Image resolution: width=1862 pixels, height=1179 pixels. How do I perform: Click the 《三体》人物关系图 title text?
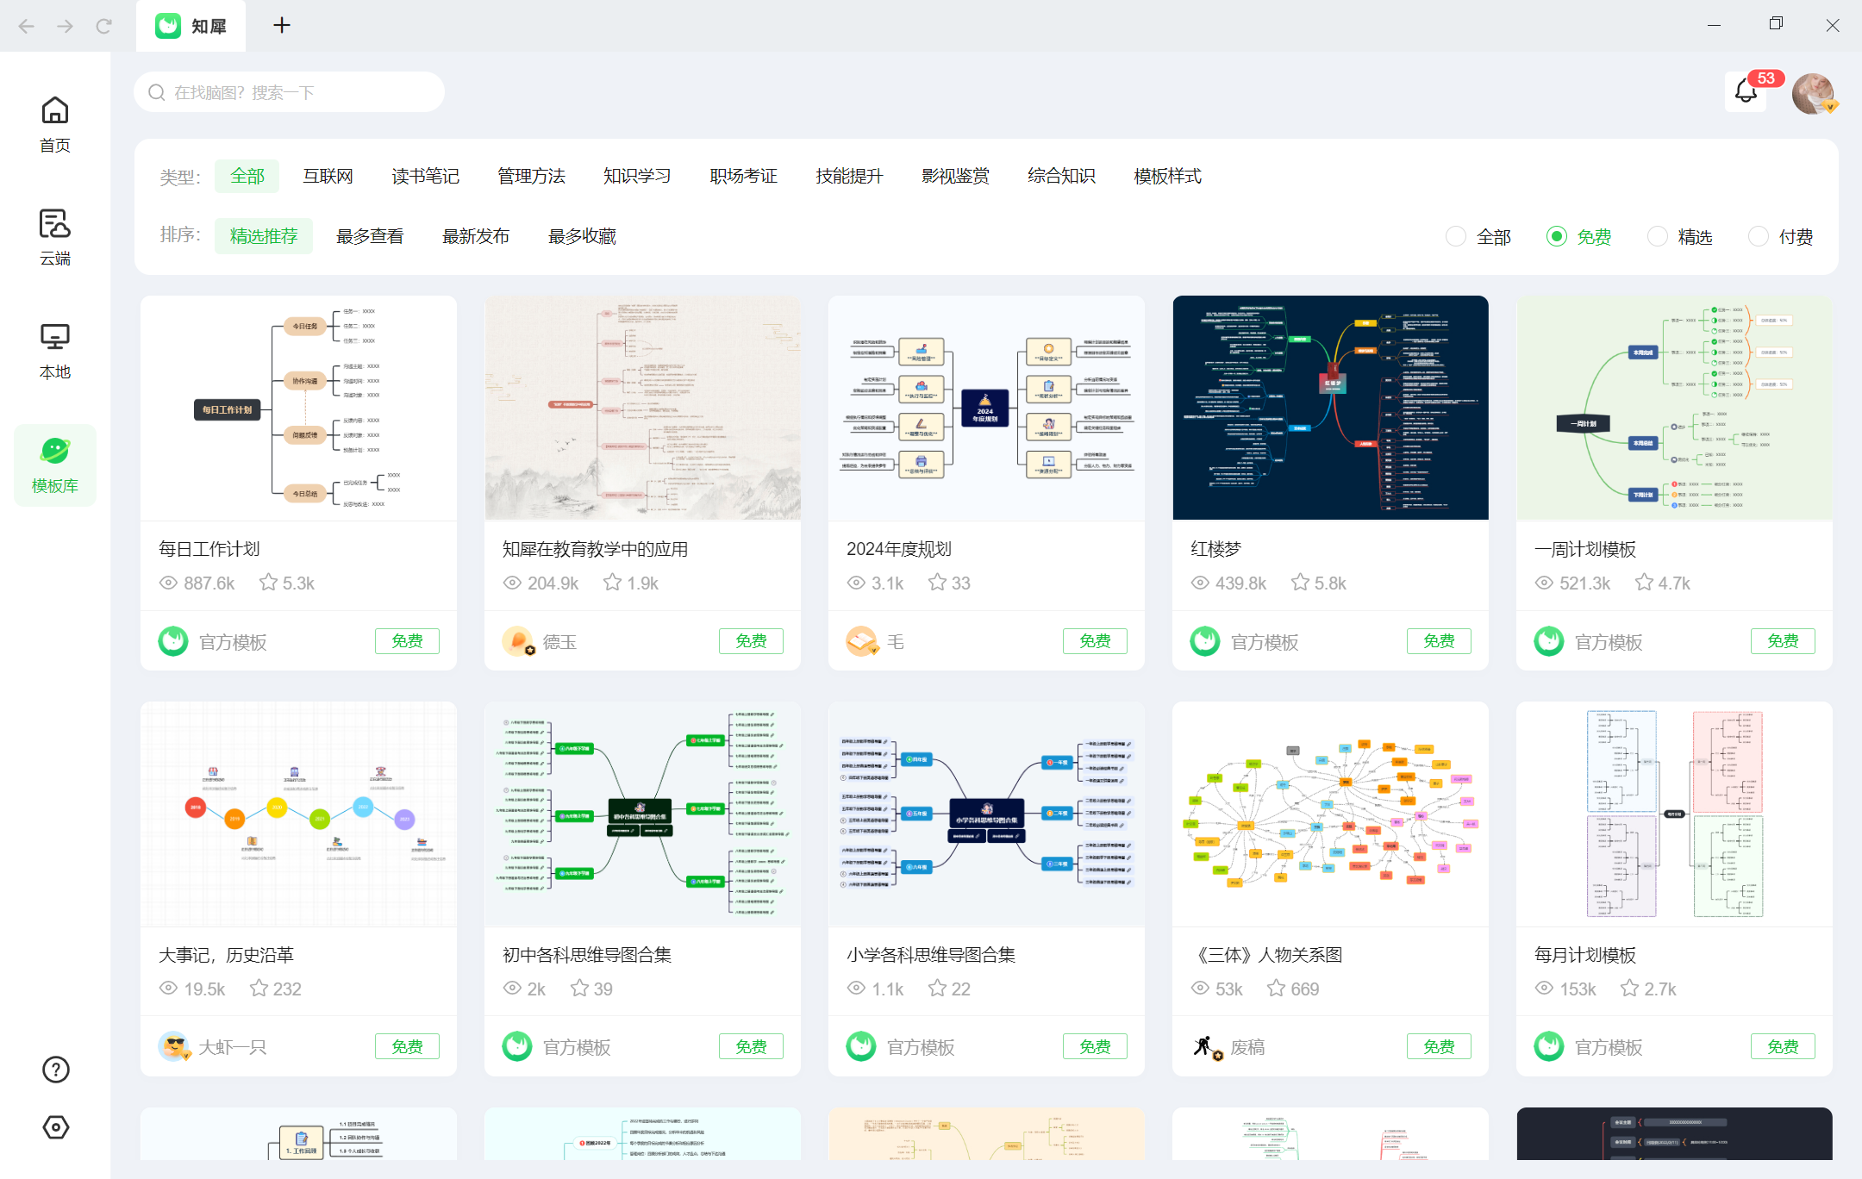click(x=1266, y=954)
